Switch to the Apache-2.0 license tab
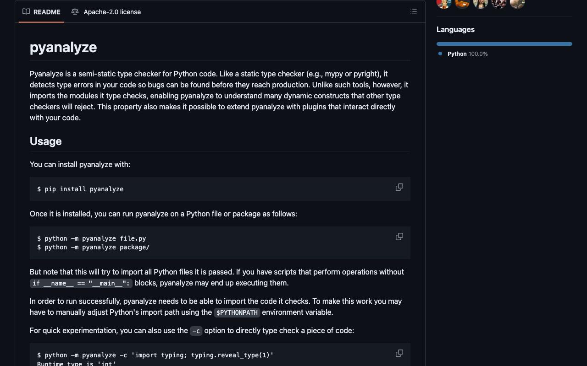The image size is (587, 366). click(x=106, y=12)
